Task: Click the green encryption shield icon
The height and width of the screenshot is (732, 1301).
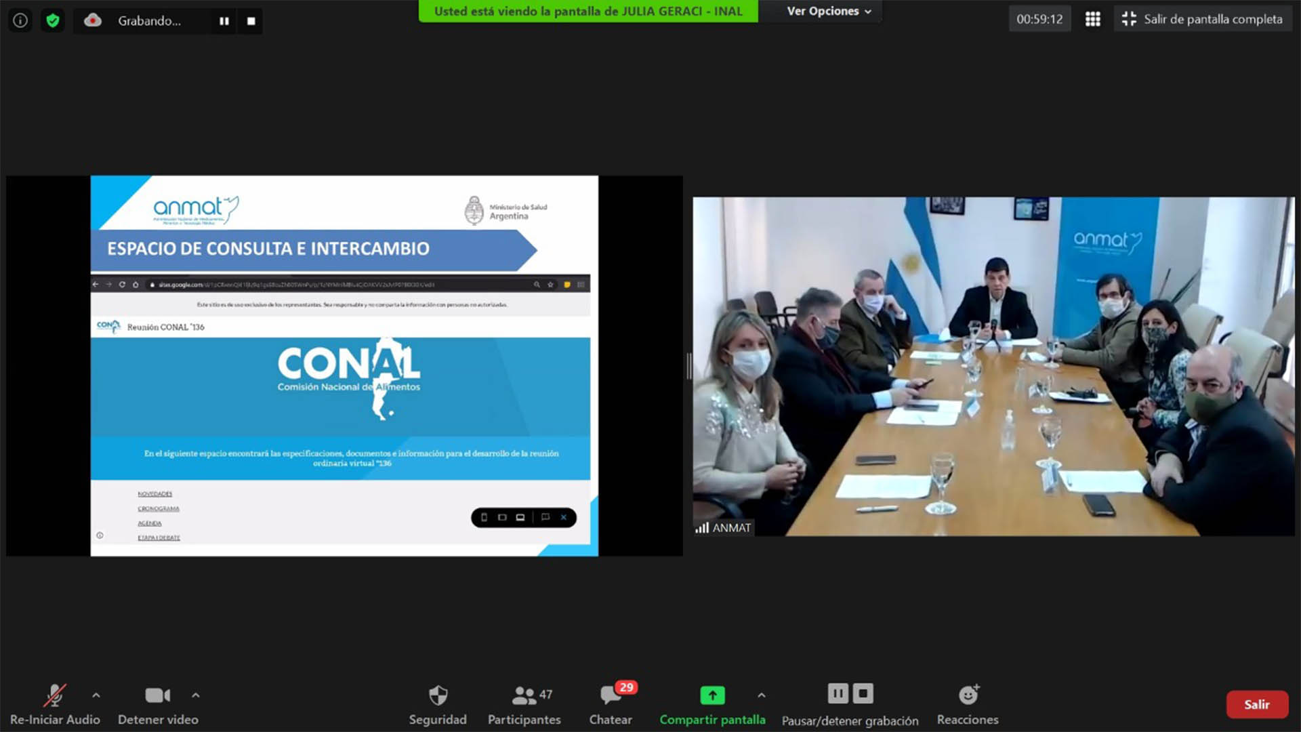Action: pyautogui.click(x=53, y=20)
